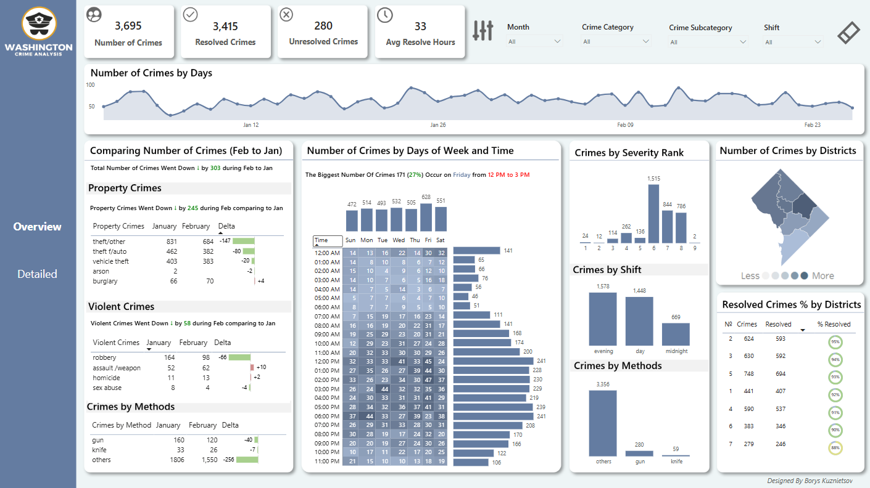Click the 95% resolved donut for district 2
The image size is (870, 488).
coord(836,342)
